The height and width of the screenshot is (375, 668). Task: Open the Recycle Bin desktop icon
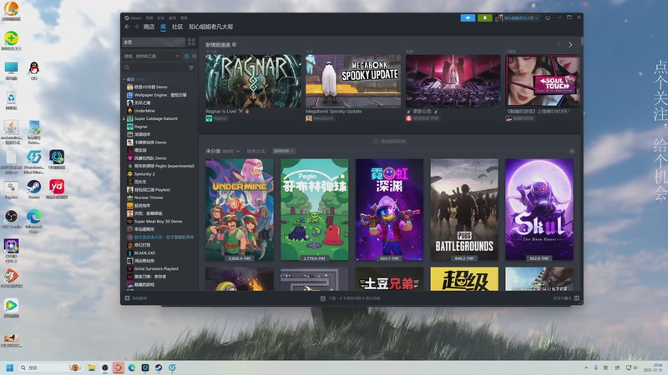pyautogui.click(x=11, y=97)
